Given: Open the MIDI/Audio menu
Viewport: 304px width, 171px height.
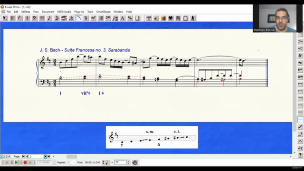Looking at the screenshot, I should (64, 12).
